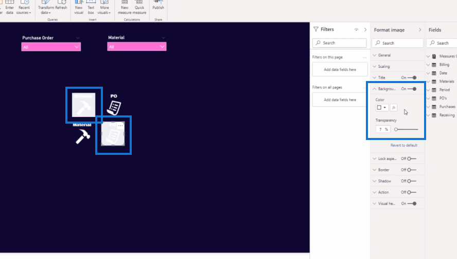The image size is (457, 259).
Task: Click Add data fields on all pages
Action: pyautogui.click(x=340, y=99)
